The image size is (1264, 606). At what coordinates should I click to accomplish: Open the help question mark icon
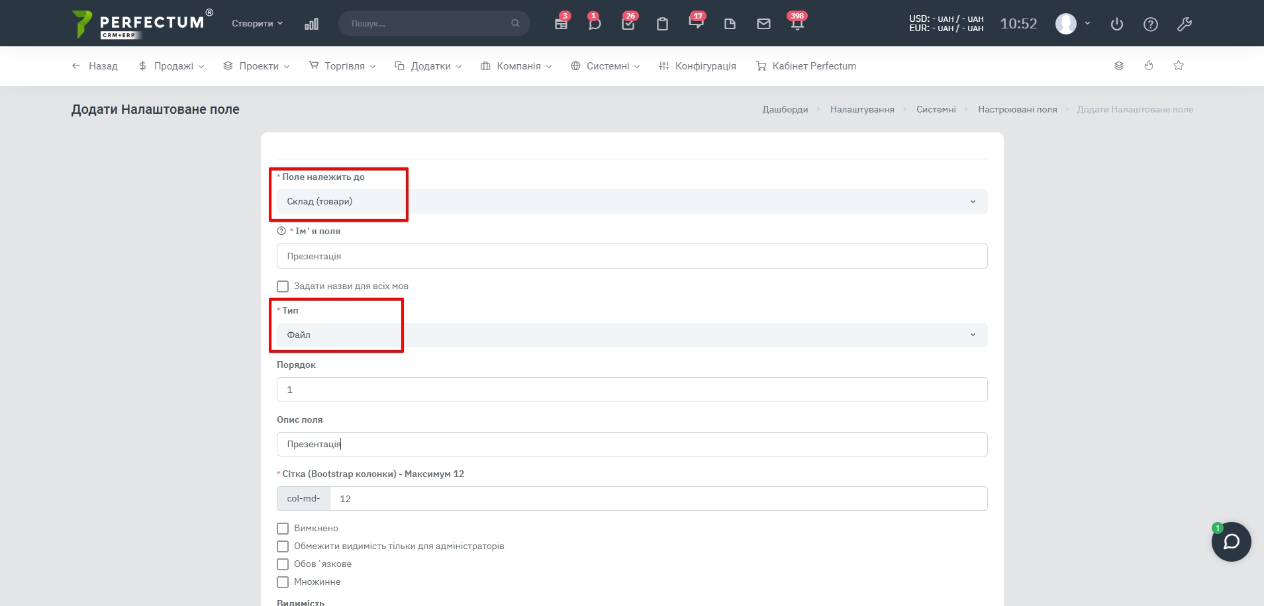click(1151, 24)
